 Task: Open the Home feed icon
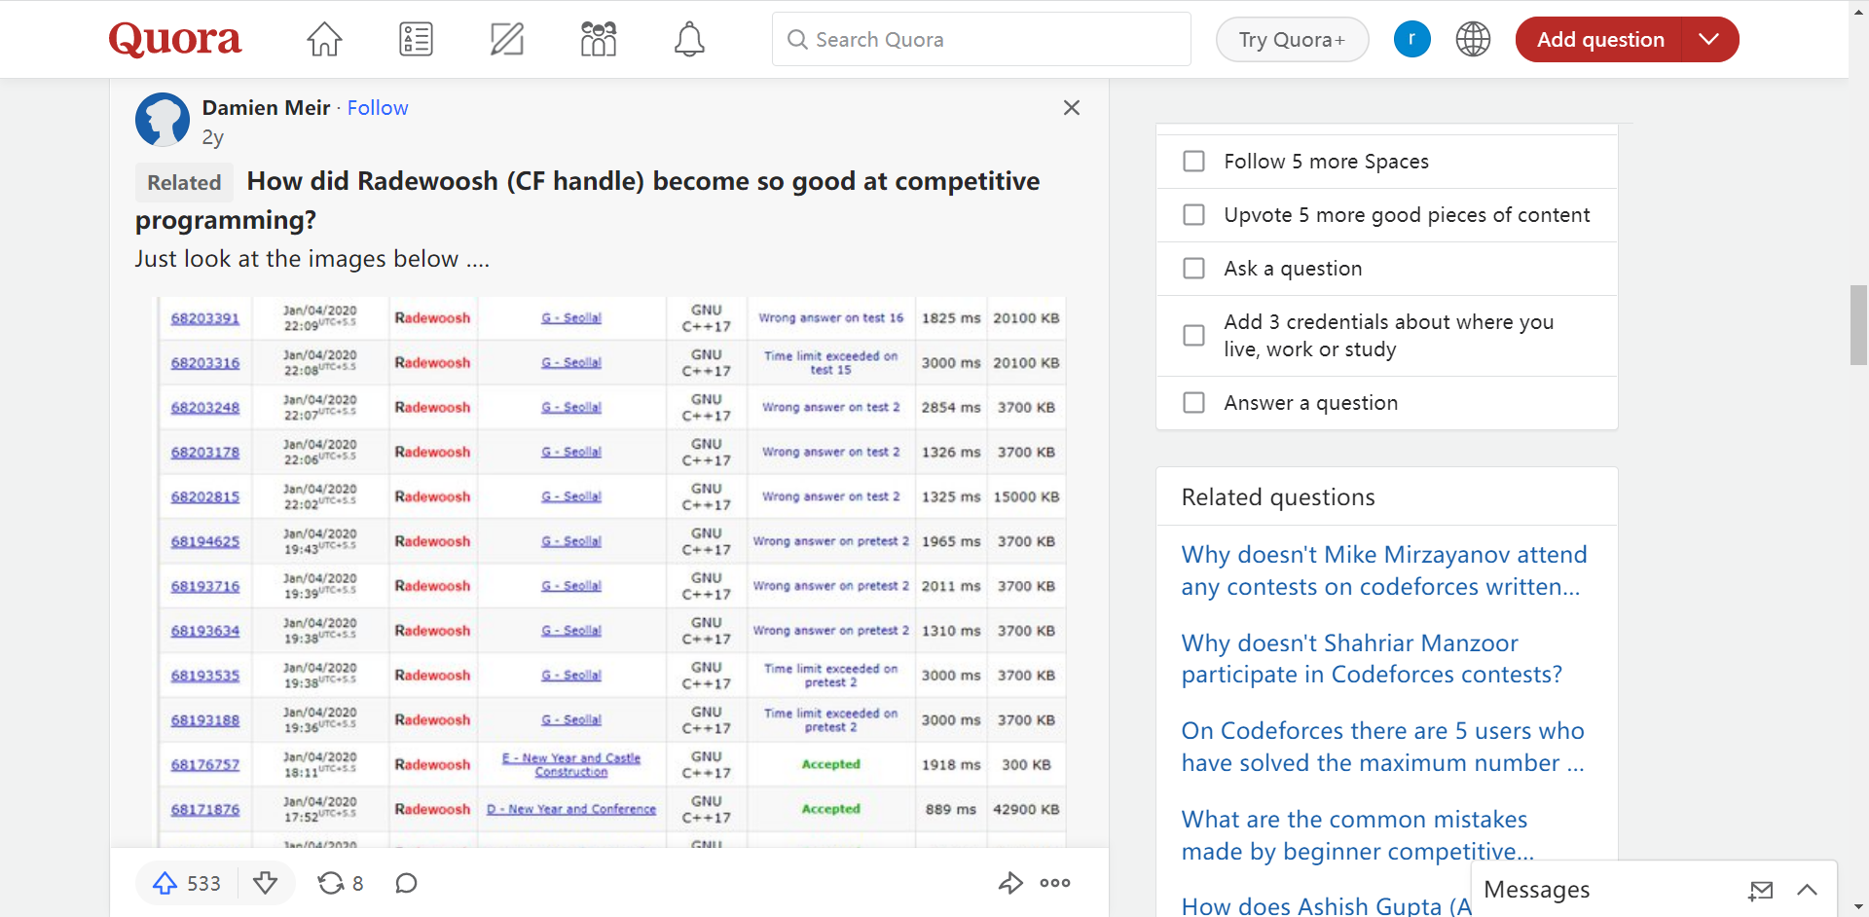coord(324,39)
